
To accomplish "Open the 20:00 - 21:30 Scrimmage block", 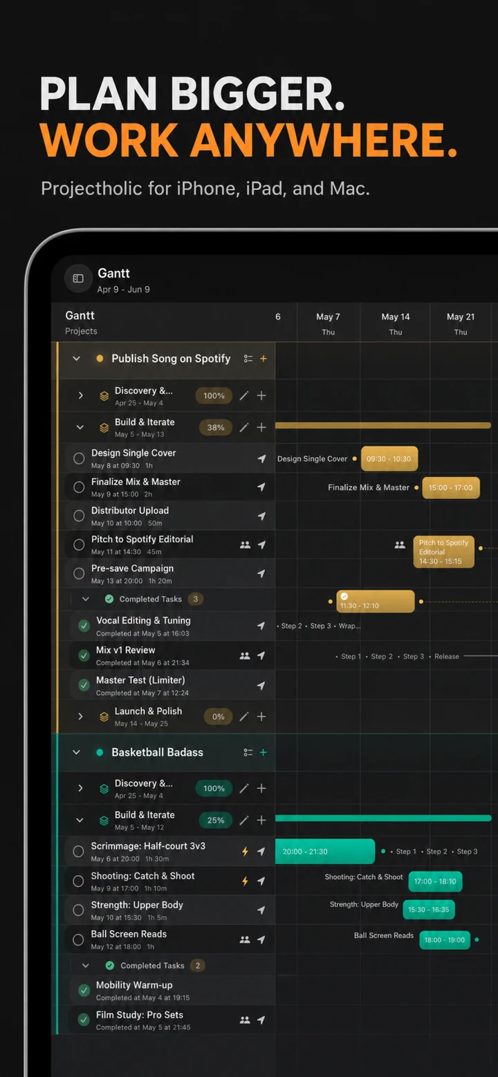I will click(x=325, y=852).
